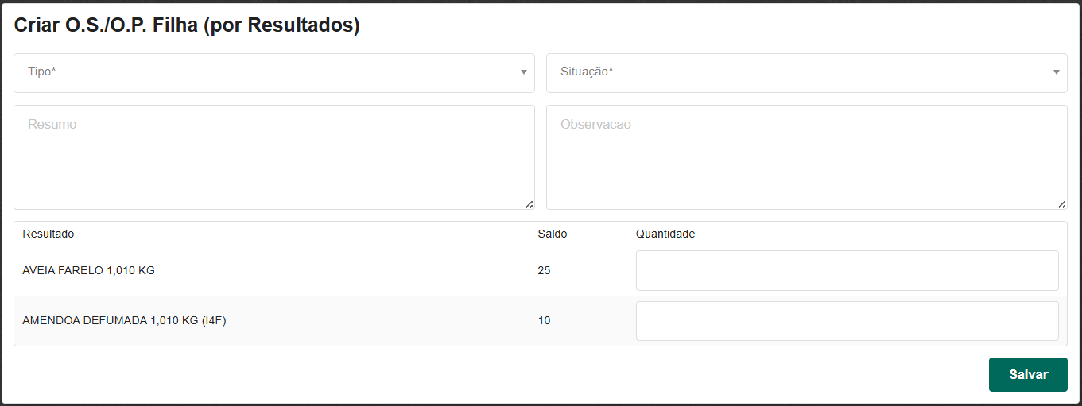Click Quantidade field for AMENDOA DEFUMADA

(x=847, y=321)
